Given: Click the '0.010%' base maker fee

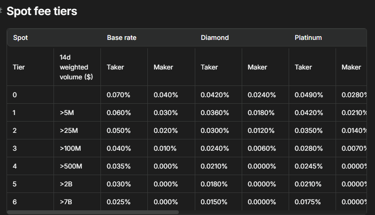Looking at the screenshot, I should pyautogui.click(x=165, y=148).
